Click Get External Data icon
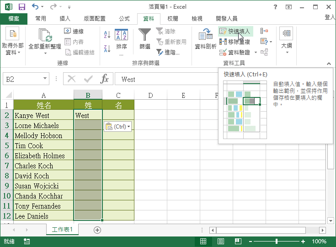The width and height of the screenshot is (336, 247). (12, 33)
